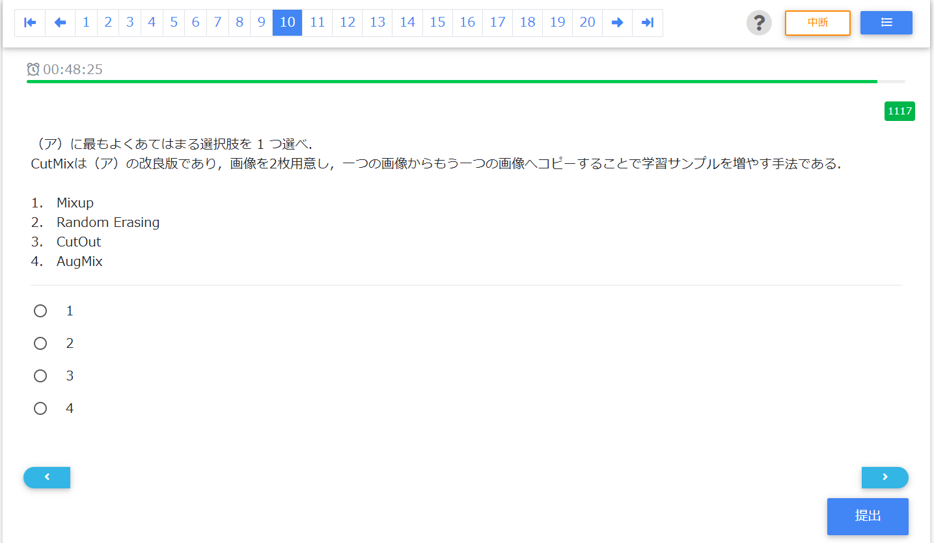Click the left chevron previous button
This screenshot has height=543, width=934.
click(47, 477)
